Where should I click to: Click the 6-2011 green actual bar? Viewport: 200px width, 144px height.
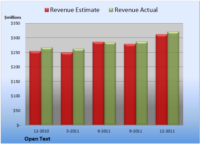110,84
